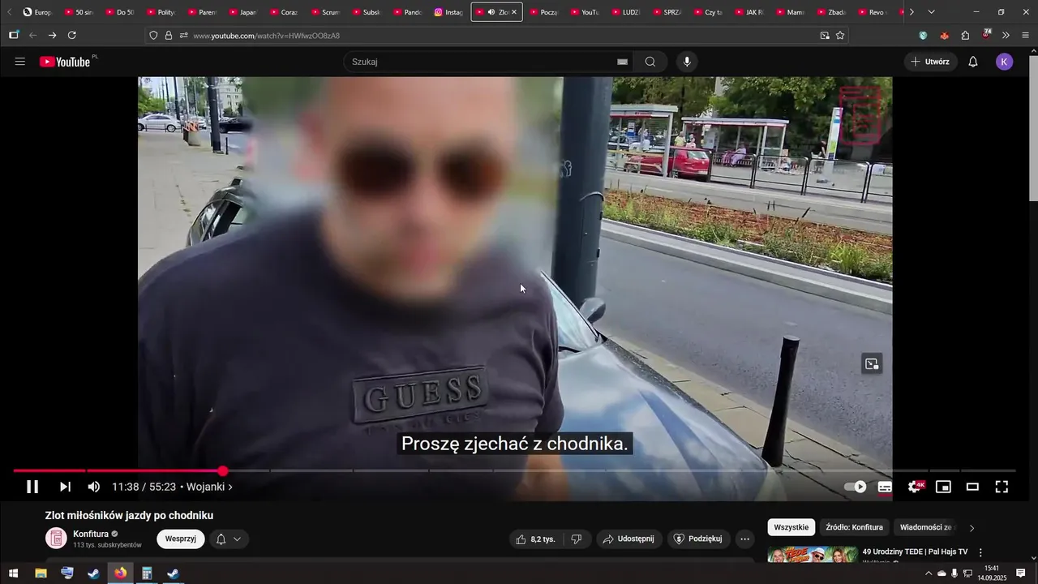Open picture-in-picture icon in address bar
Screen dimensions: 1038x584
click(x=825, y=36)
